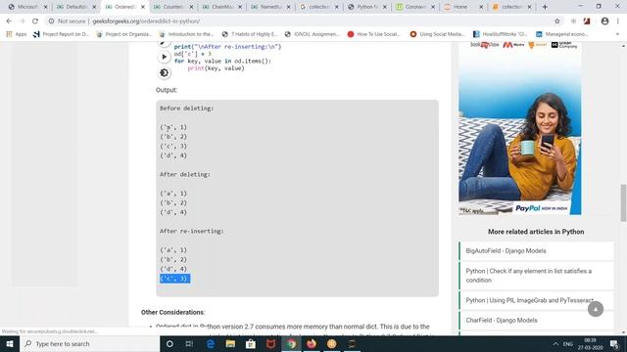Open the red Adobe Acrobat extension icon
Viewport: 627px width, 352px height.
click(x=587, y=22)
